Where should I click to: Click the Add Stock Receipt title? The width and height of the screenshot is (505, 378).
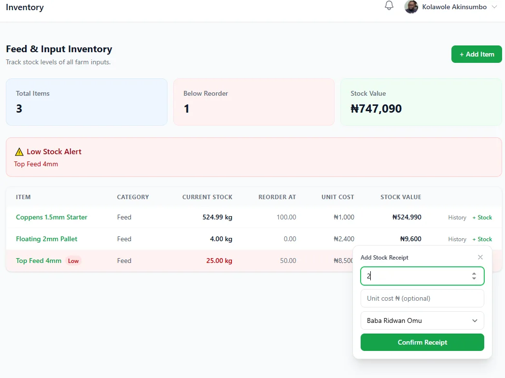point(384,257)
